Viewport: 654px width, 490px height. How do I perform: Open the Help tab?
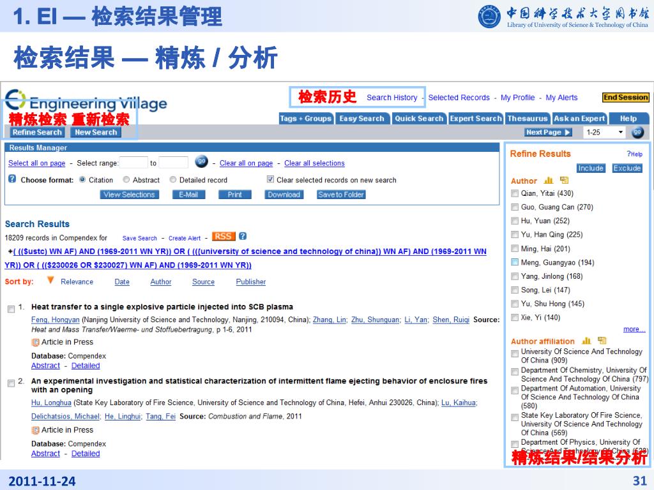click(628, 119)
